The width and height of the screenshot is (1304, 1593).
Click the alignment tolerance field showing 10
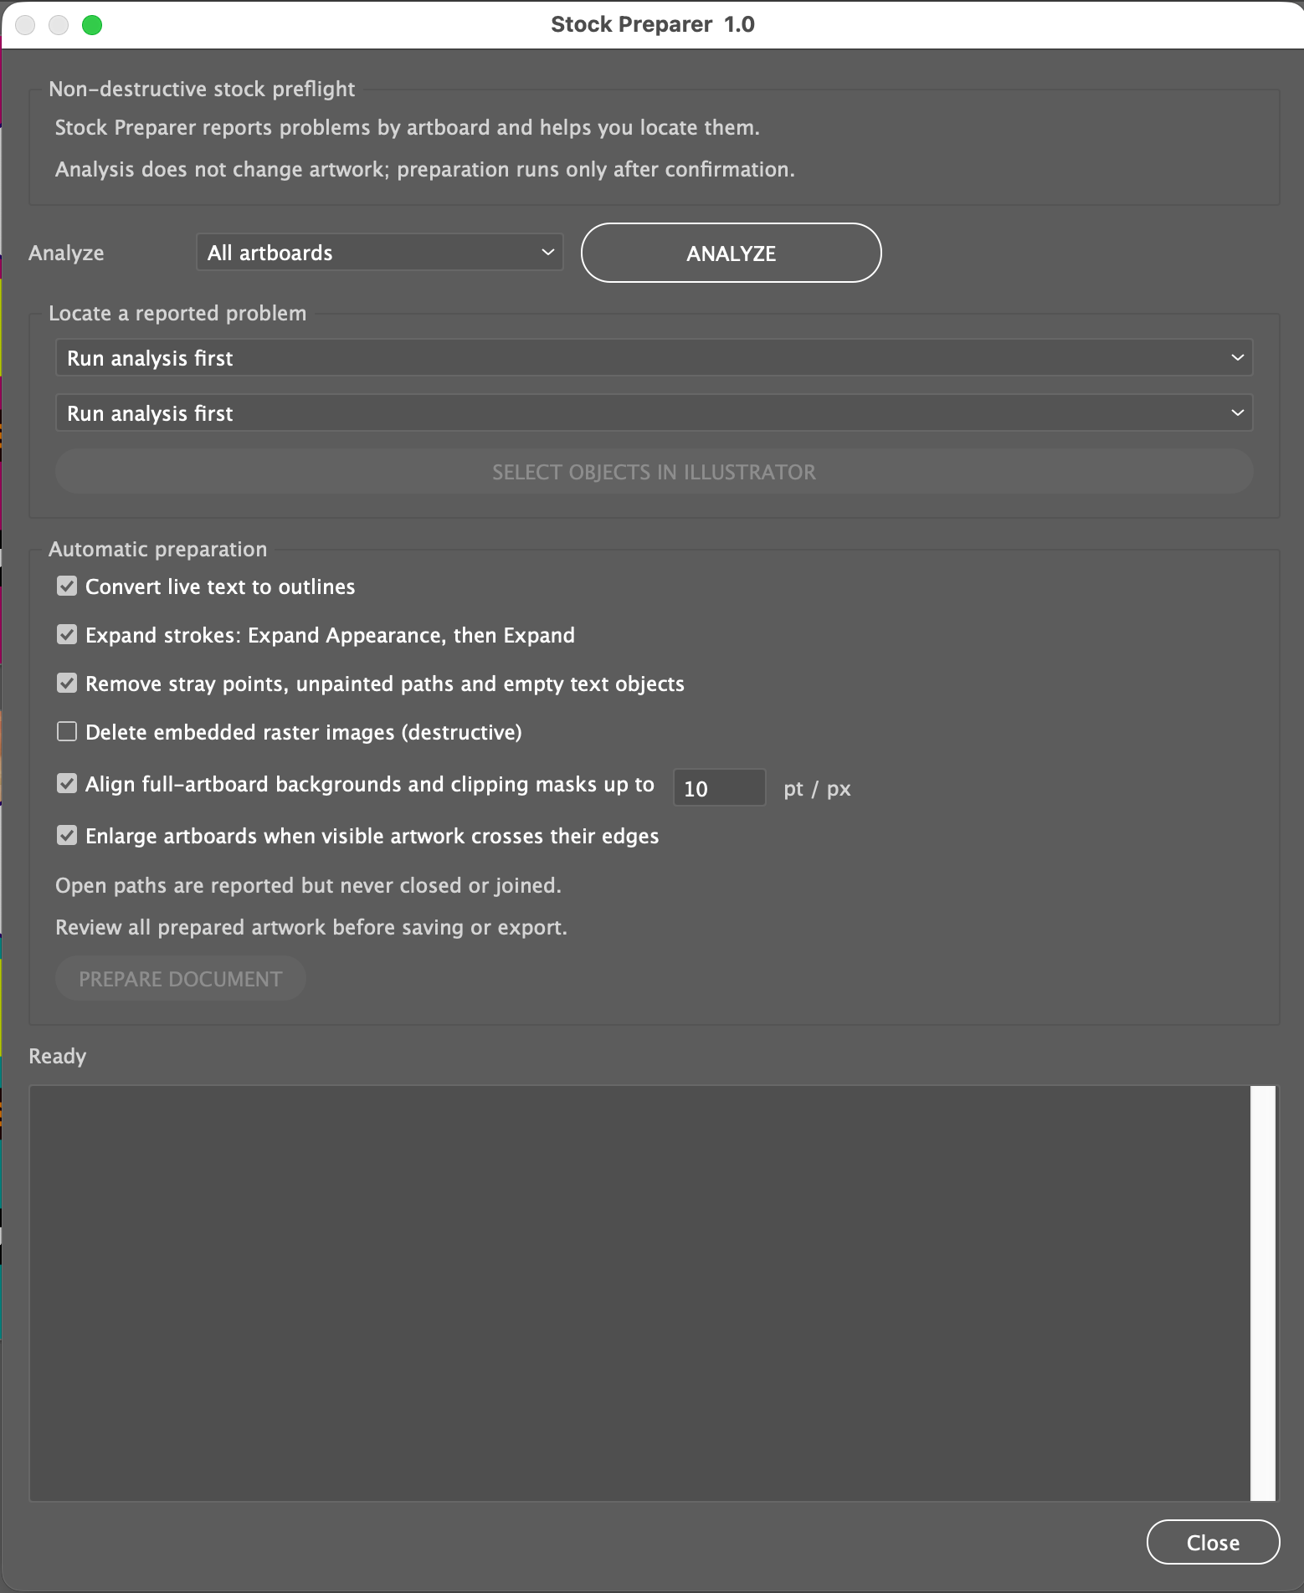719,788
